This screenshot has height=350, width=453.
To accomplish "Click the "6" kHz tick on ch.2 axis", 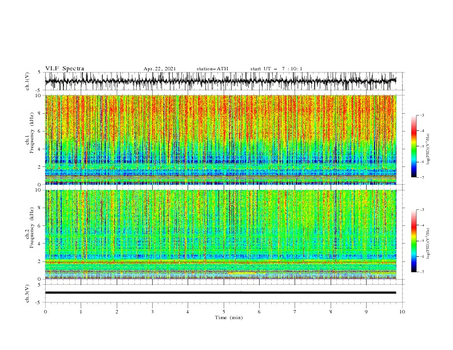I will click(41, 226).
